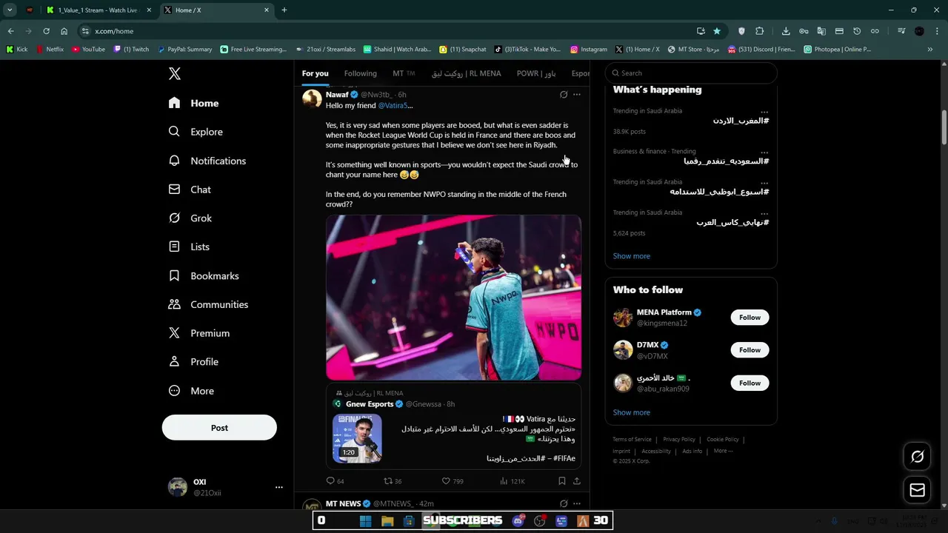Open options for #نهايي_كاس_العرب trend
The image size is (948, 533).
(764, 213)
